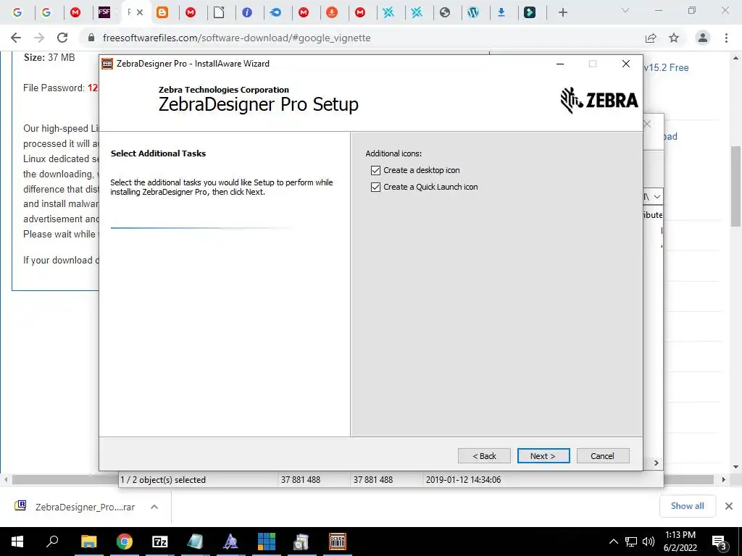Bookmark this page with the star

pos(674,38)
